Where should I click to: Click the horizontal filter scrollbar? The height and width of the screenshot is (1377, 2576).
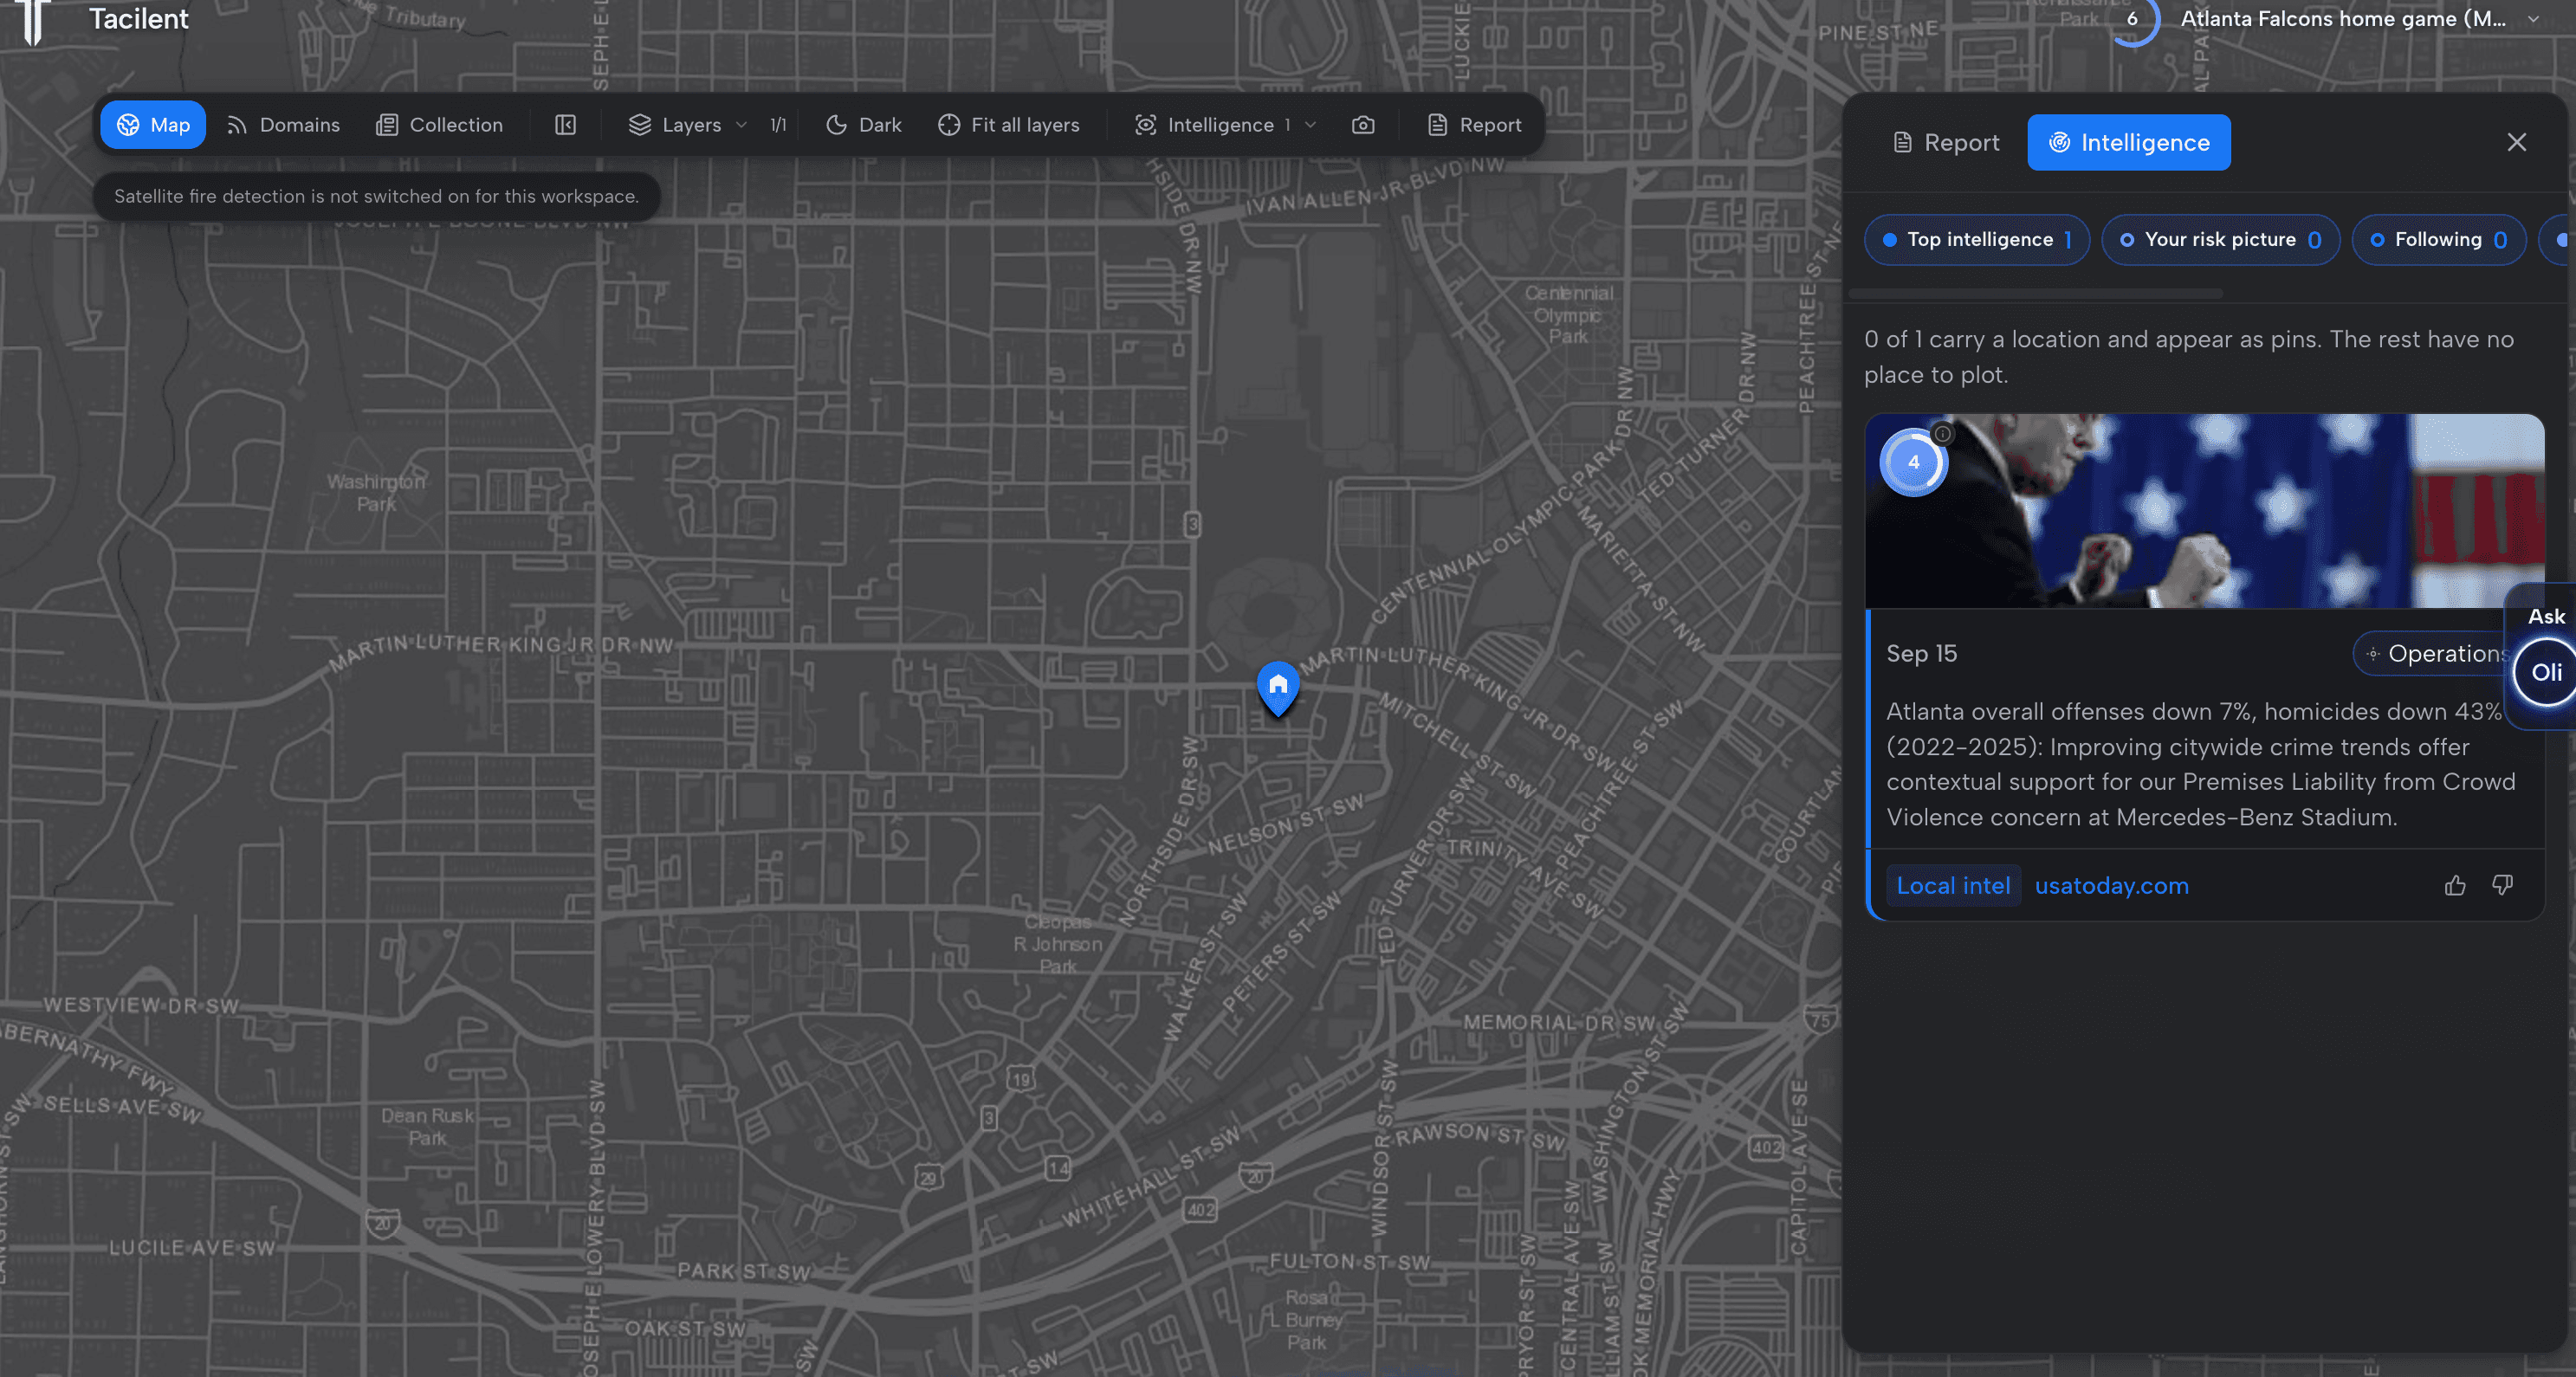click(2035, 294)
